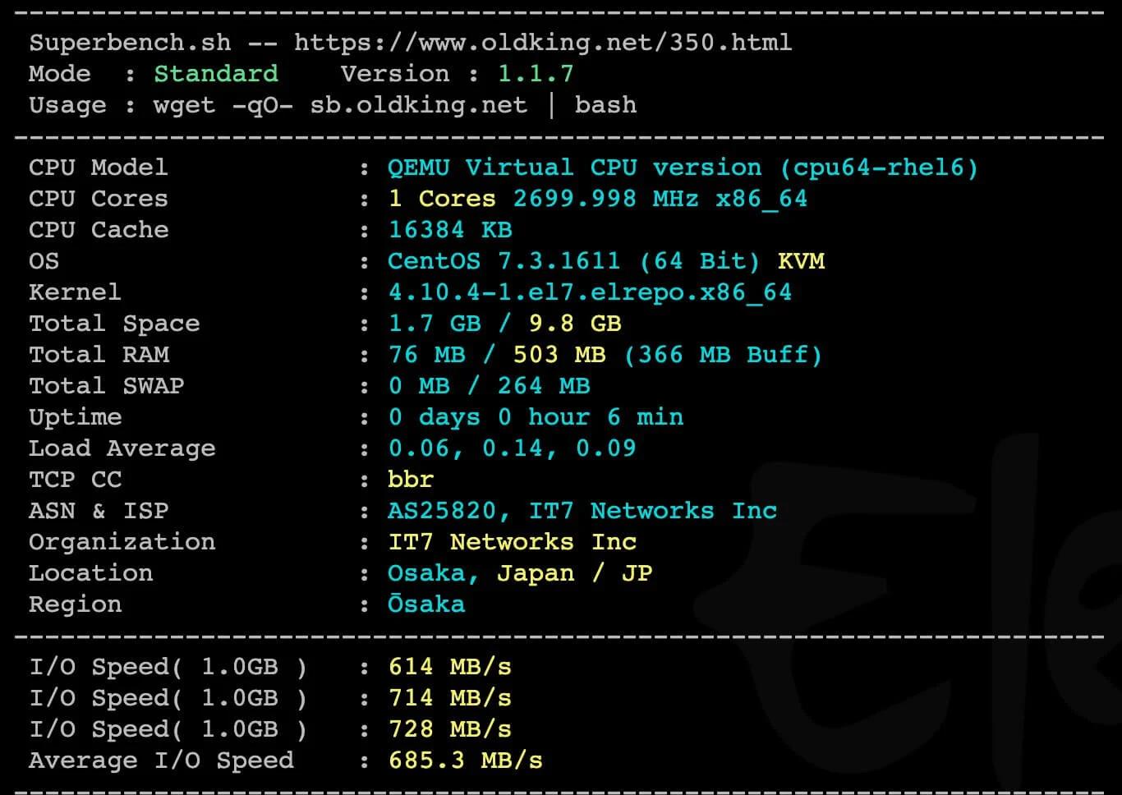Image resolution: width=1122 pixels, height=795 pixels.
Task: Click the Load Average numbers
Action: [x=512, y=448]
